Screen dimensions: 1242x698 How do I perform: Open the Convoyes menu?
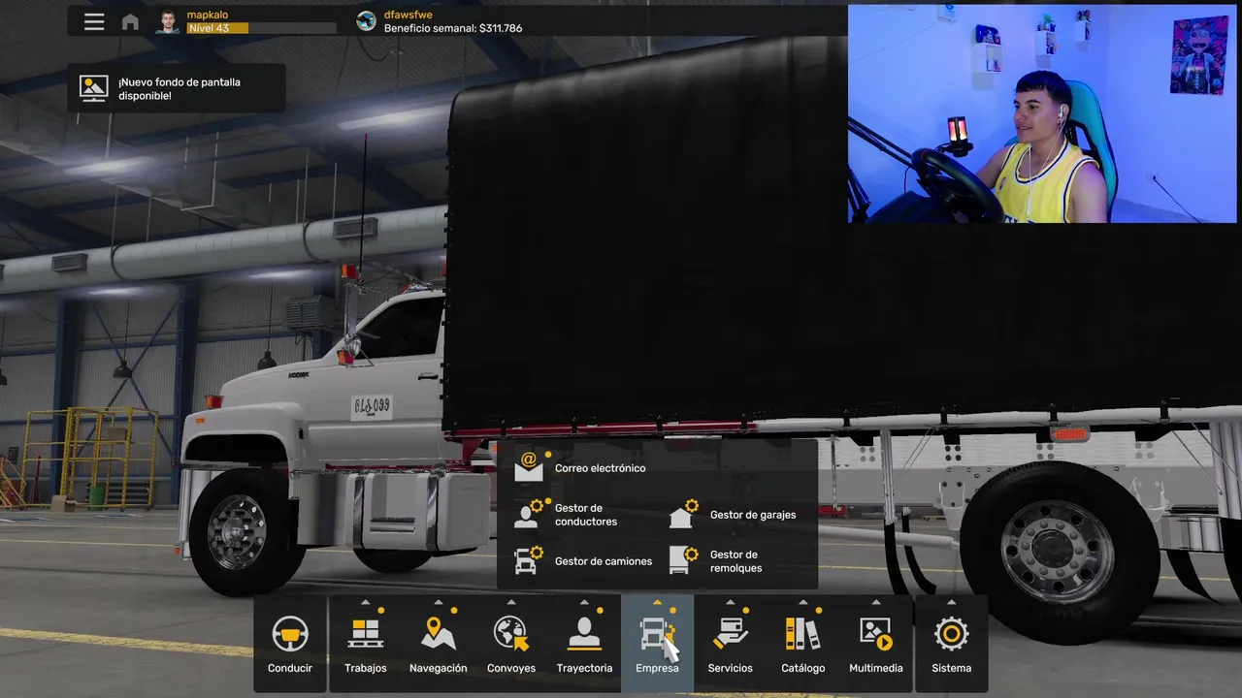(511, 644)
